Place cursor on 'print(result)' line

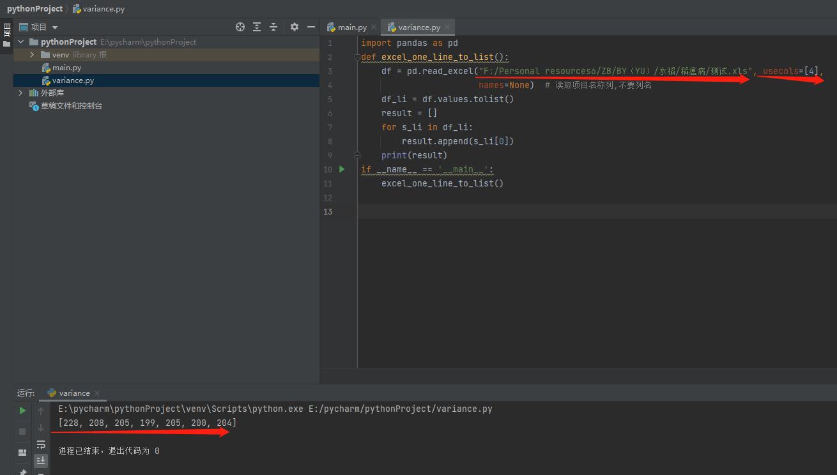click(415, 155)
